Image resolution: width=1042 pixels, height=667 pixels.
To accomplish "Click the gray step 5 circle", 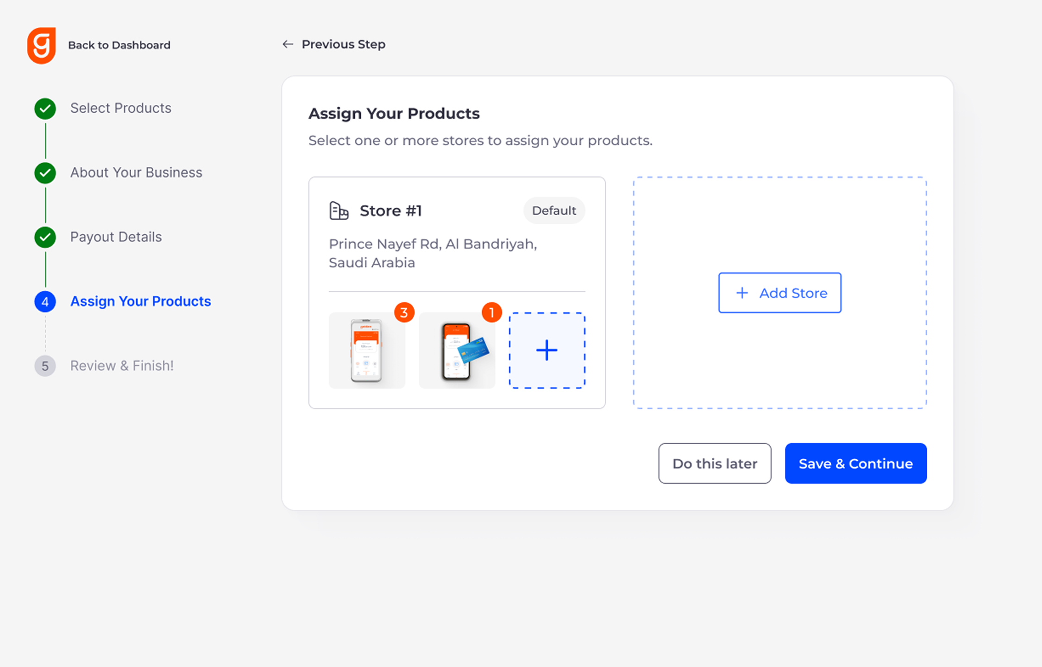I will tap(45, 366).
